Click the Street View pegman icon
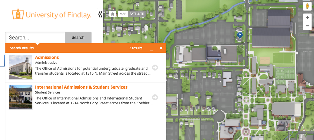 tap(308, 6)
